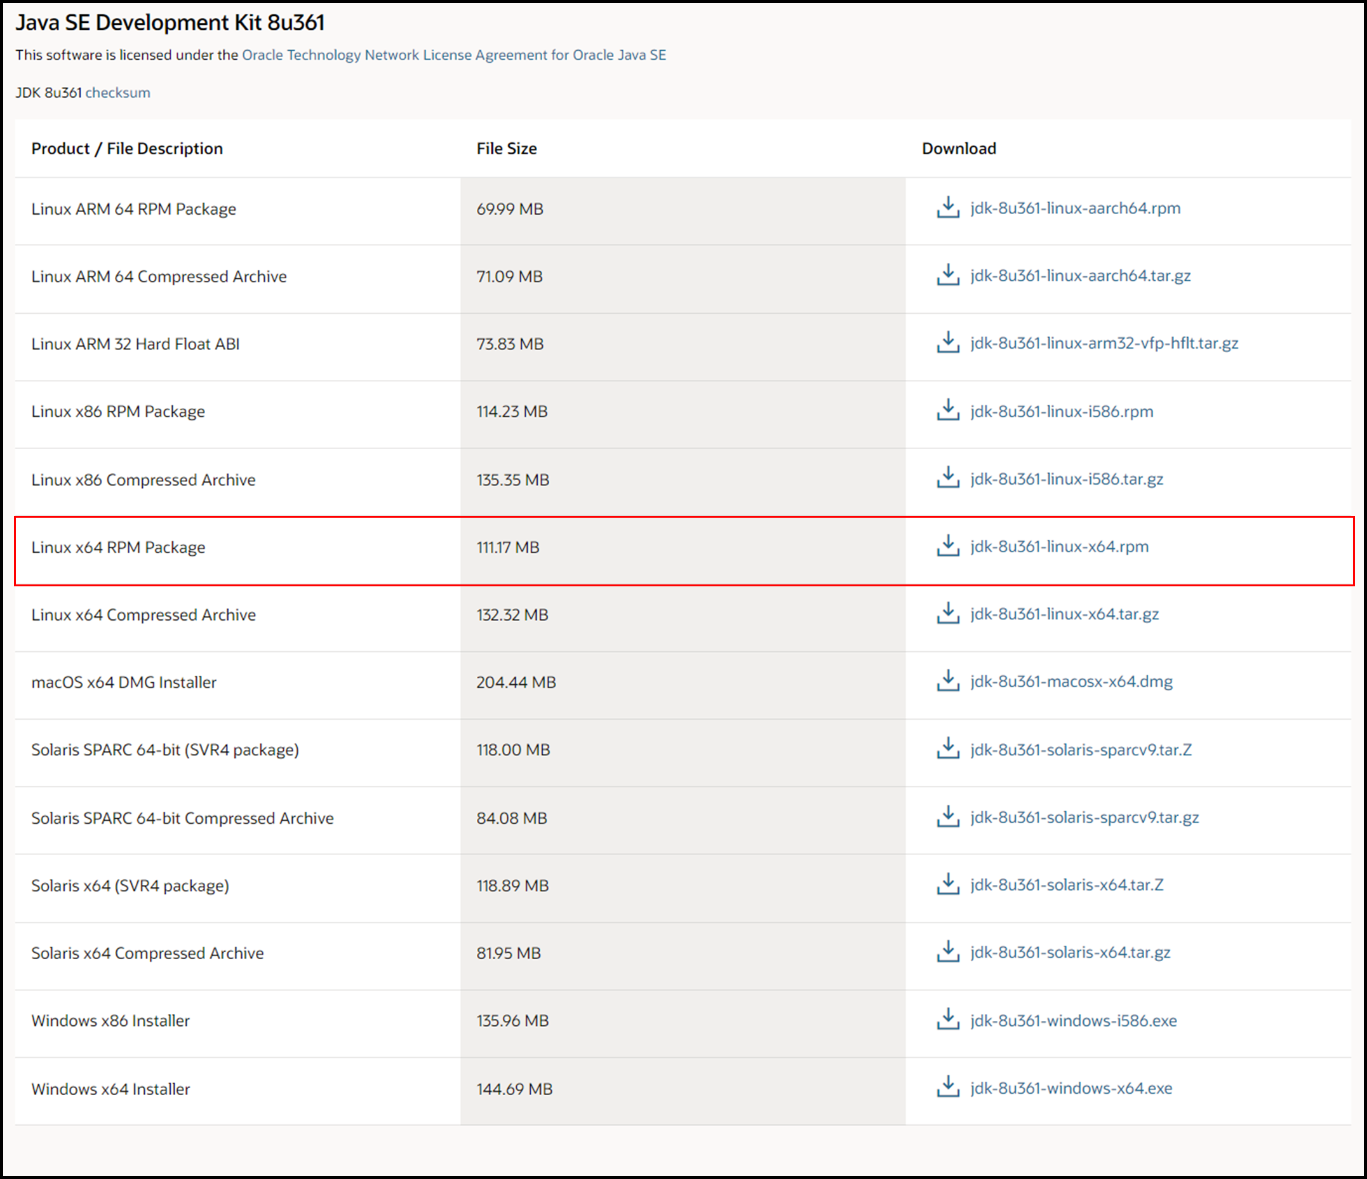1367x1179 pixels.
Task: Click download icon for Solaris SPARC tar.Z
Action: pos(948,749)
